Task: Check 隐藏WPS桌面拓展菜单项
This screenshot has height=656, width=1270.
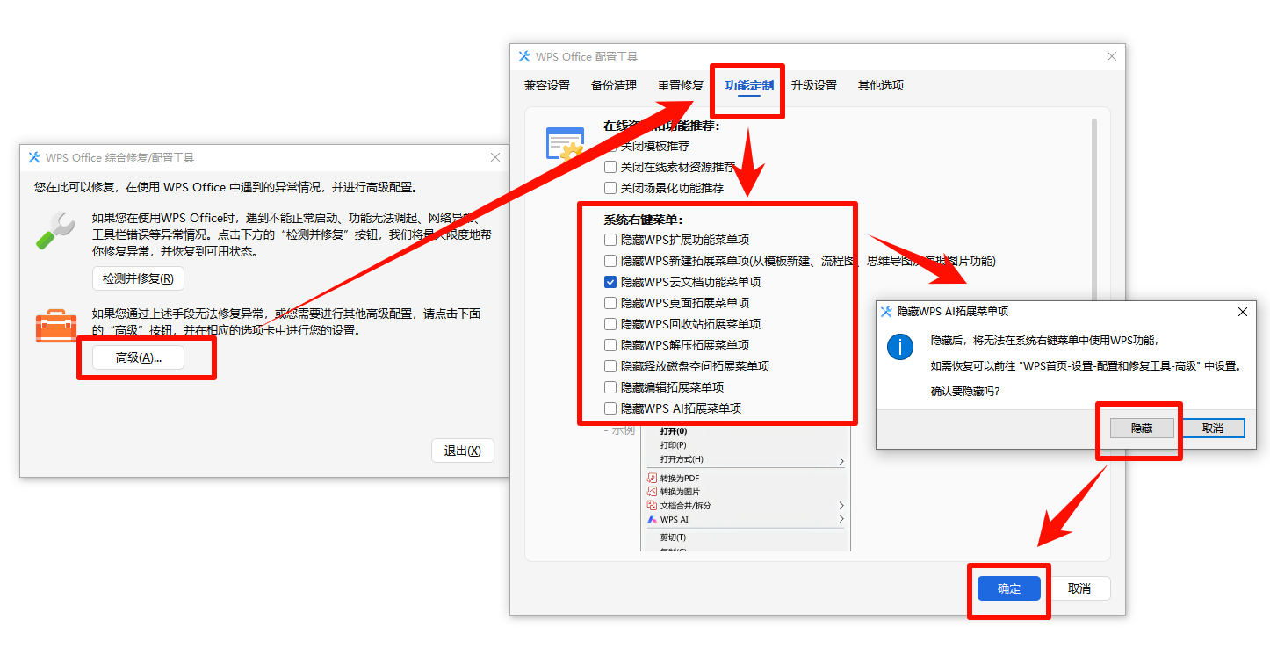Action: point(610,303)
